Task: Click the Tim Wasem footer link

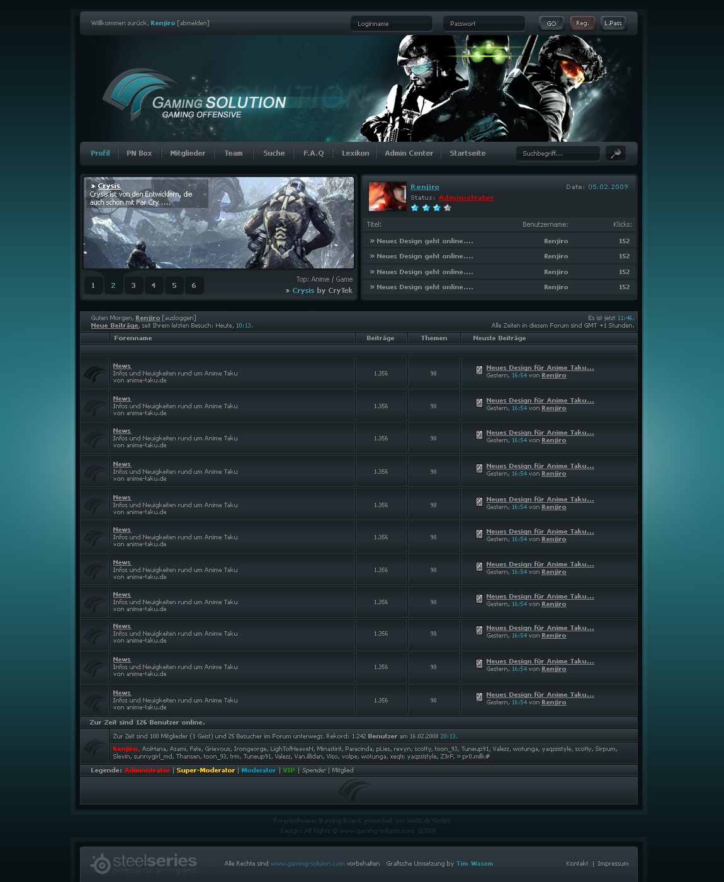Action: 475,864
